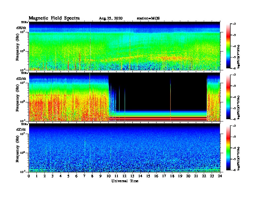Click hour tick '23' on time axis
This screenshot has height=202, width=262.
pos(212,176)
